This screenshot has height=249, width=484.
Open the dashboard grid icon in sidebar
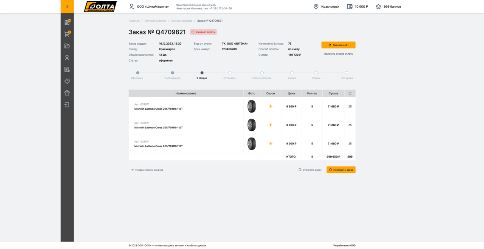pos(67,22)
